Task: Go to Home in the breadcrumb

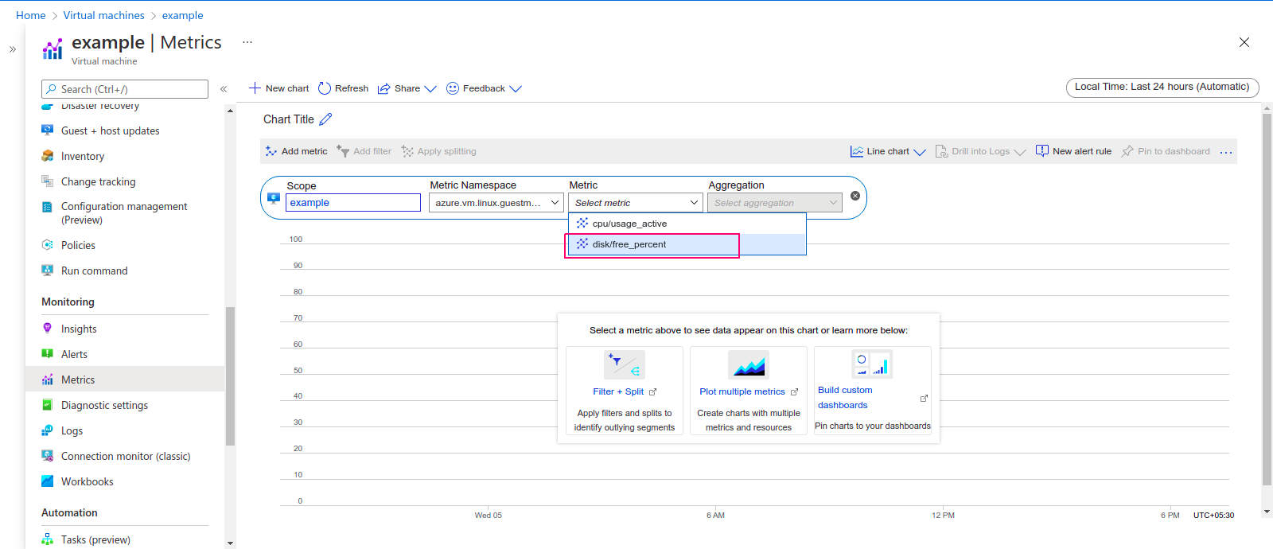Action: point(31,15)
